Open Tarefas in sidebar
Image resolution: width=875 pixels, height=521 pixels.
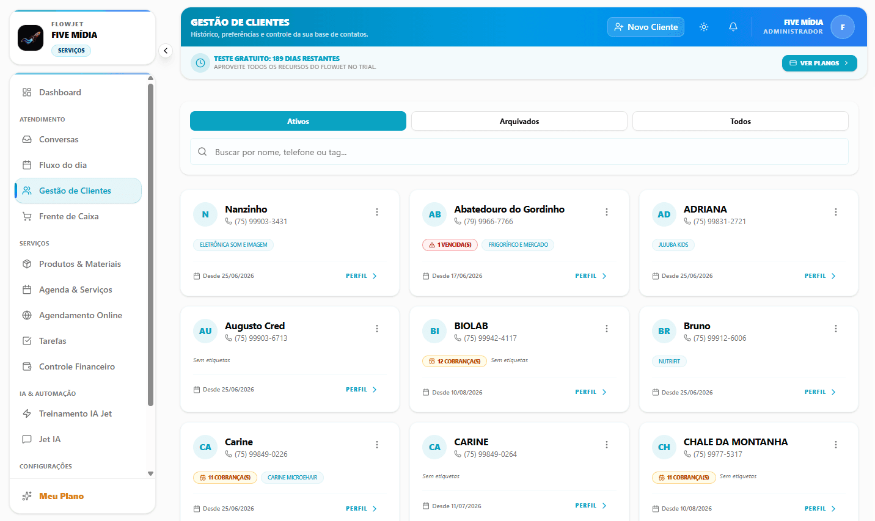(78, 341)
